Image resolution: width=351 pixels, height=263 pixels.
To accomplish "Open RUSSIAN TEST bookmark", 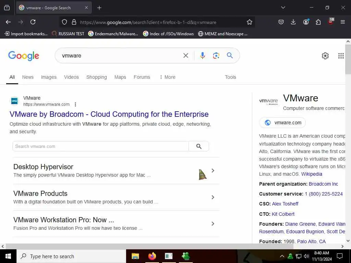I will pos(68,34).
